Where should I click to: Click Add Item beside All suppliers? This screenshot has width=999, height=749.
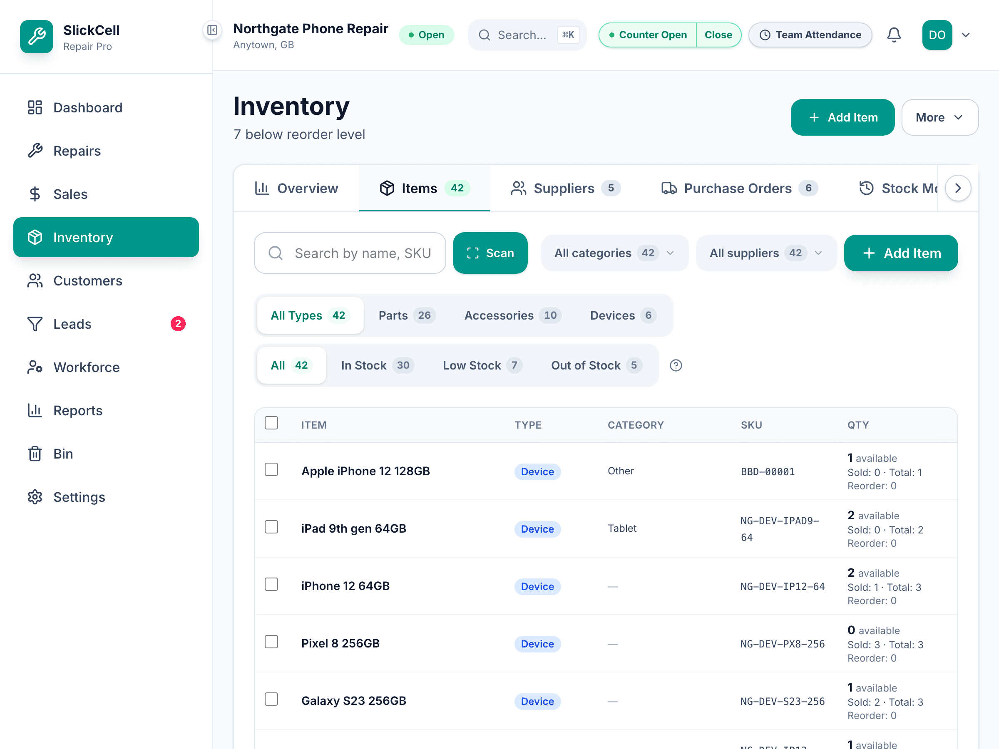900,253
